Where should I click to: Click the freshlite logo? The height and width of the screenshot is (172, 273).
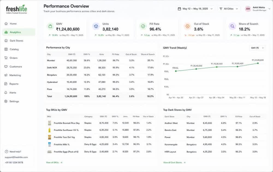pyautogui.click(x=17, y=10)
